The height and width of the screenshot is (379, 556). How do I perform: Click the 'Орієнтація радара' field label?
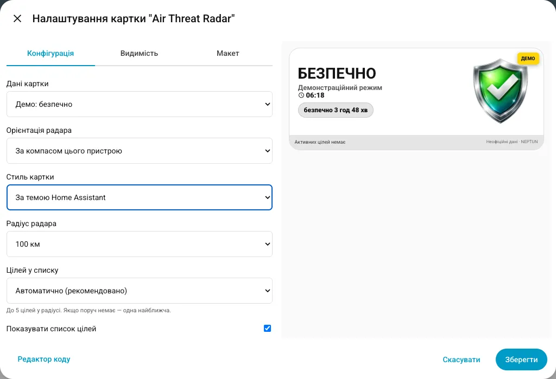coord(39,130)
